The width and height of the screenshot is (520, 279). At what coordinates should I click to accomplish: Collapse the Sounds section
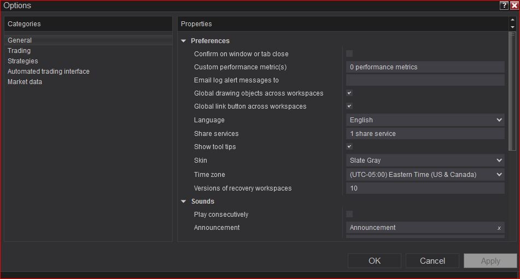pos(184,201)
